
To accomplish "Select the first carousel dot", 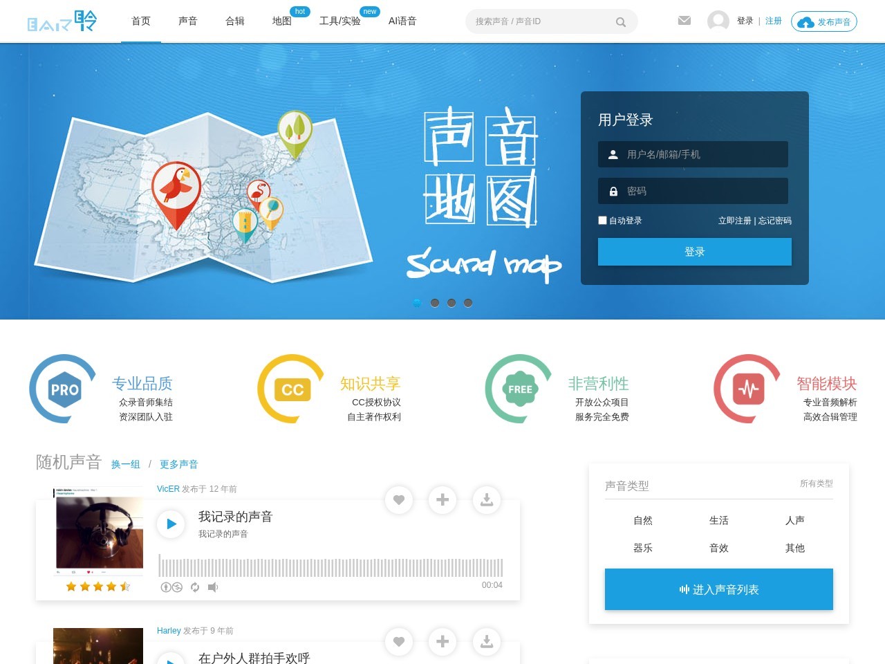I will coord(417,303).
